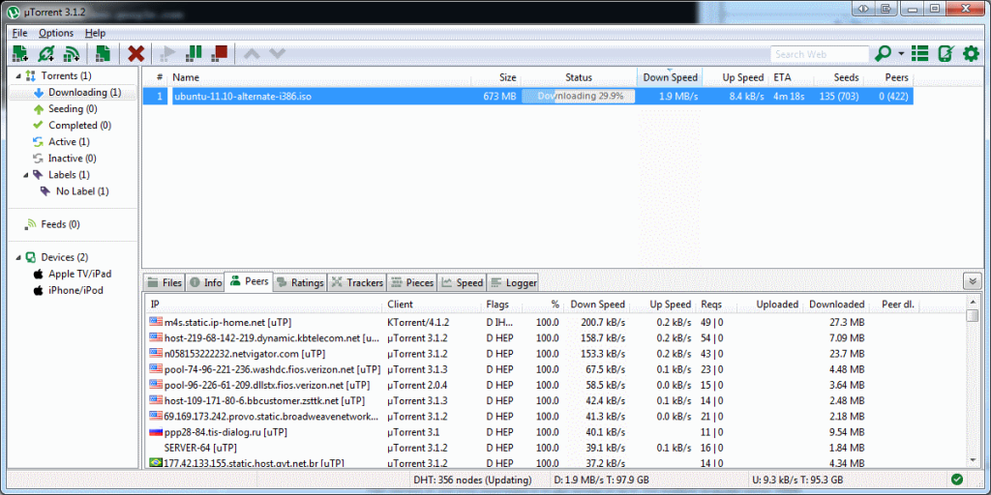Select the Apple TV/iPad device
The image size is (991, 495).
[79, 274]
